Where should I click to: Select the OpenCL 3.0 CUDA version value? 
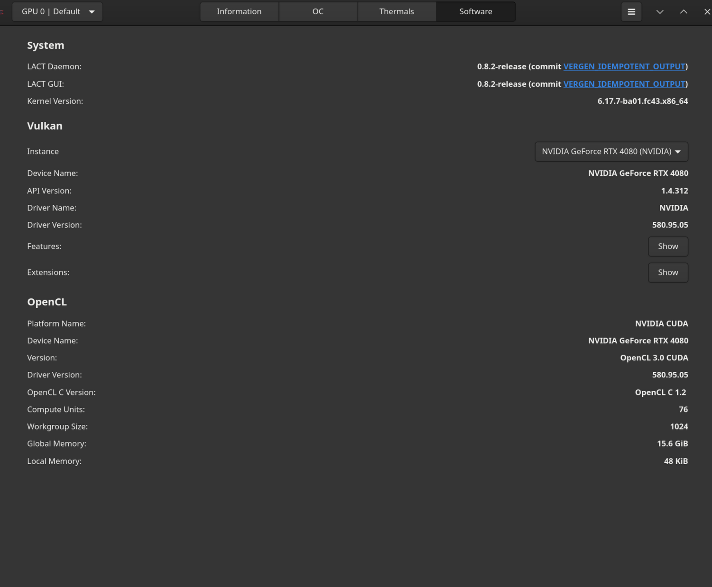654,358
